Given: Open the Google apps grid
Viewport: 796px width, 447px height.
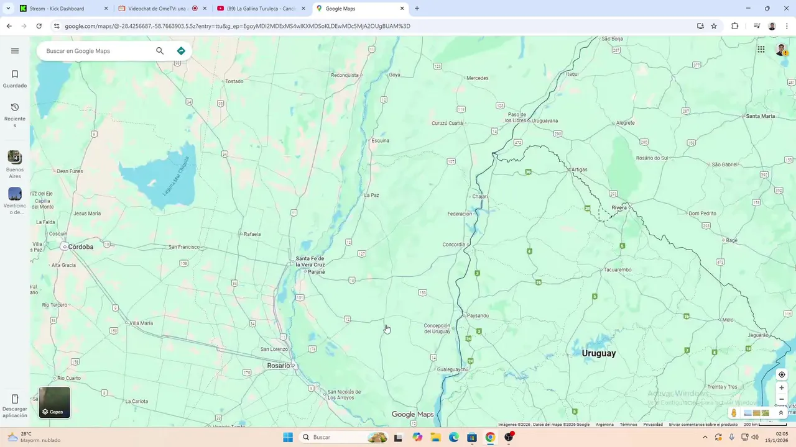Looking at the screenshot, I should pyautogui.click(x=761, y=50).
